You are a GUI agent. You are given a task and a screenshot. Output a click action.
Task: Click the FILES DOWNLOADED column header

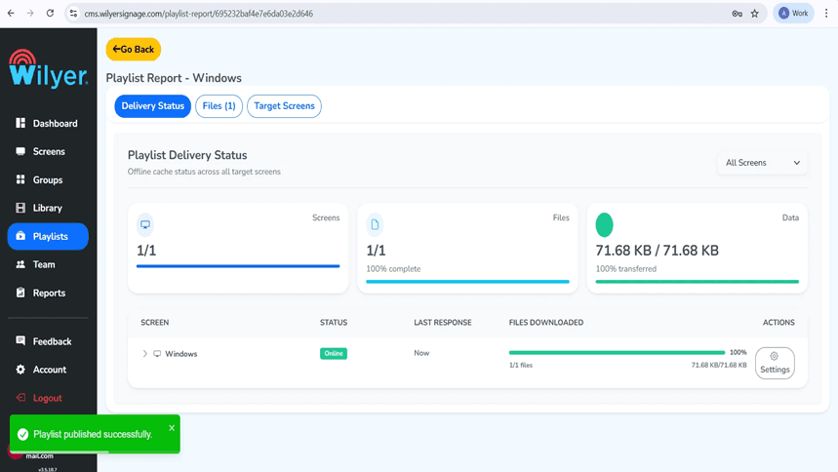[546, 323]
